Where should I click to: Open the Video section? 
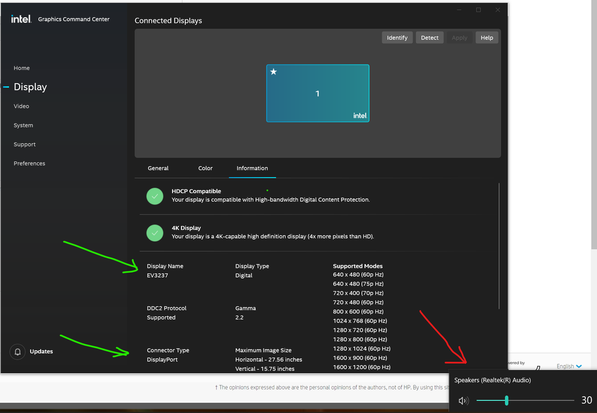click(x=22, y=106)
